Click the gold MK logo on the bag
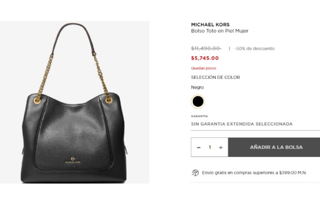Viewport: 320px width, 208px height. tap(72, 160)
